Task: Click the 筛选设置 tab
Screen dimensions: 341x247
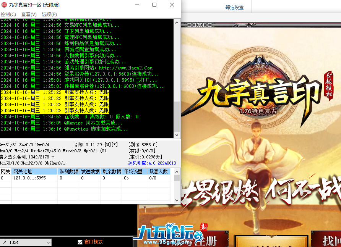Action: (x=234, y=7)
